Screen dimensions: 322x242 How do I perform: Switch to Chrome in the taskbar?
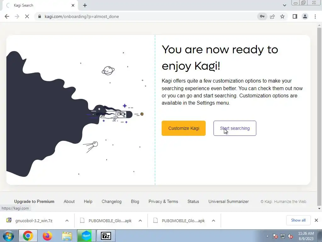[x=28, y=236]
